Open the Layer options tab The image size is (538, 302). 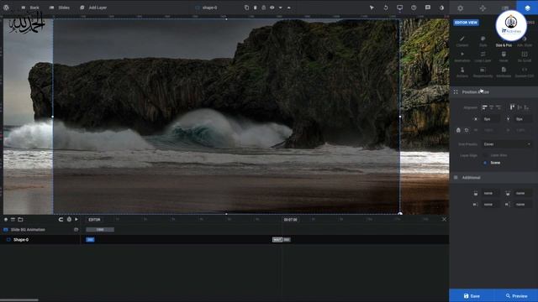527,8
